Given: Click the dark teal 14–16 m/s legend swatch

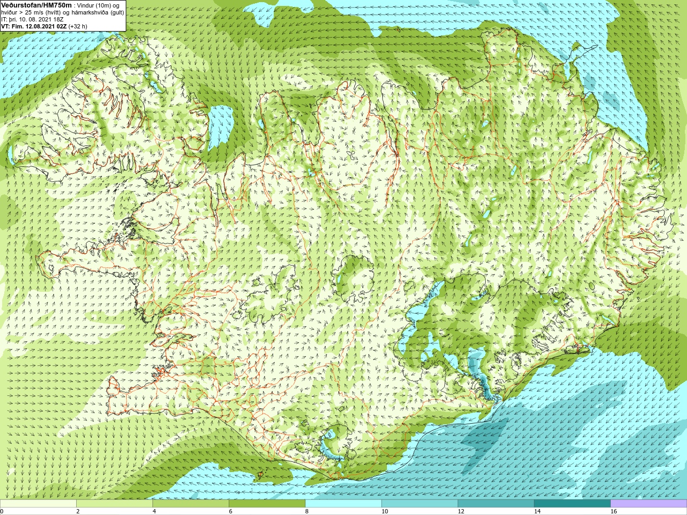Looking at the screenshot, I should 572,504.
